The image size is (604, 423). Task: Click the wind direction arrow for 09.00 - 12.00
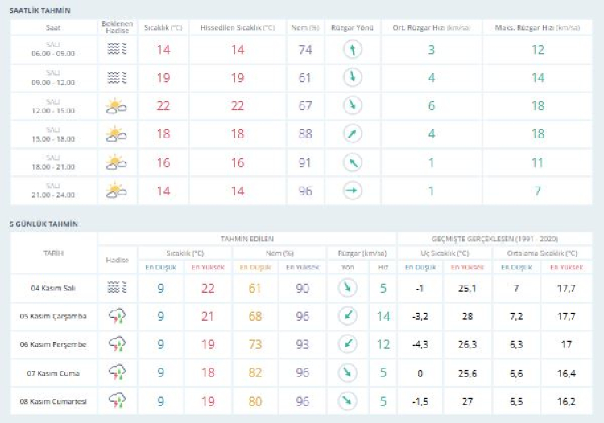(352, 78)
